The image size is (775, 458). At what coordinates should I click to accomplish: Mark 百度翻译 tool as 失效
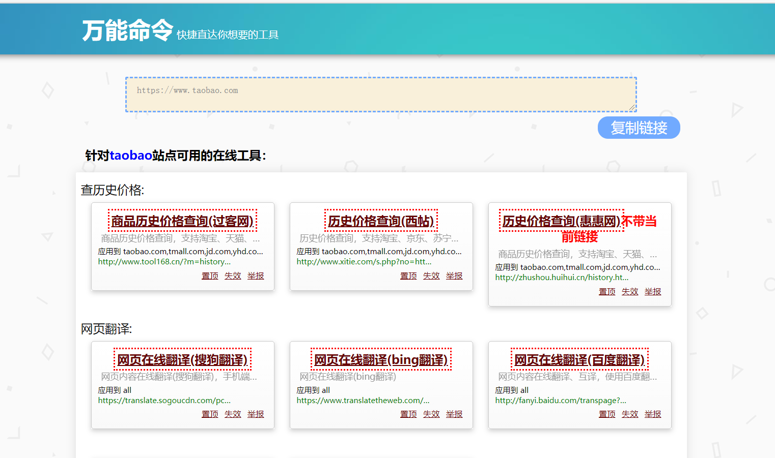[x=630, y=414]
